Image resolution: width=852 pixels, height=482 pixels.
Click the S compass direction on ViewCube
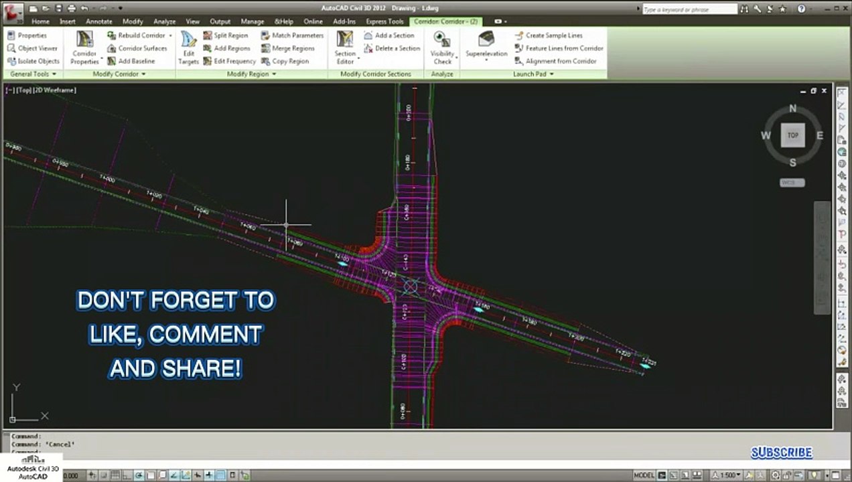pos(793,163)
